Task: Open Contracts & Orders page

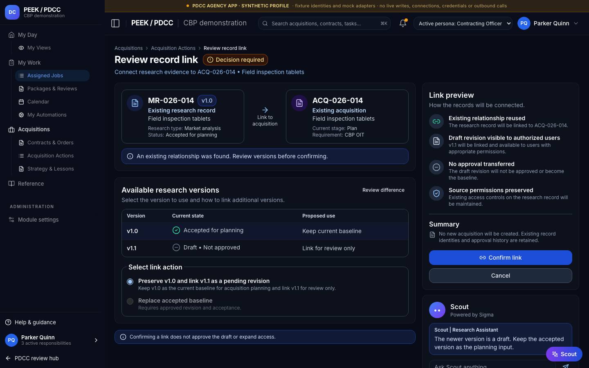Action: [52, 143]
